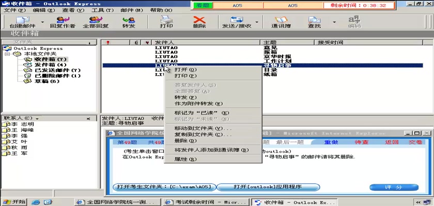The image size is (434, 206).
Task: Click the 打开[outlook]应用程序 button
Action: pyautogui.click(x=268, y=187)
